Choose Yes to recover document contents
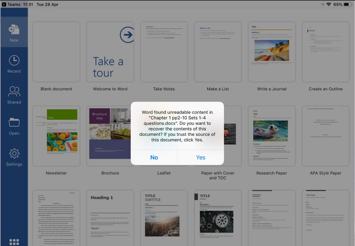Screen dimensions: 355x246 [x=201, y=157]
